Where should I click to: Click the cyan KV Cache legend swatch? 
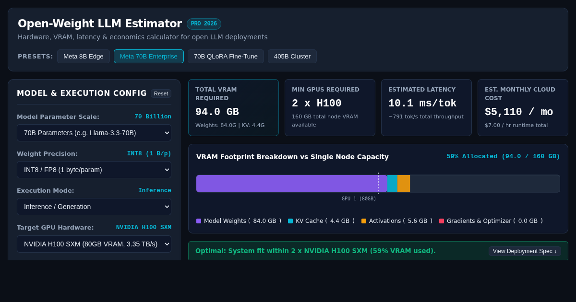pos(290,221)
